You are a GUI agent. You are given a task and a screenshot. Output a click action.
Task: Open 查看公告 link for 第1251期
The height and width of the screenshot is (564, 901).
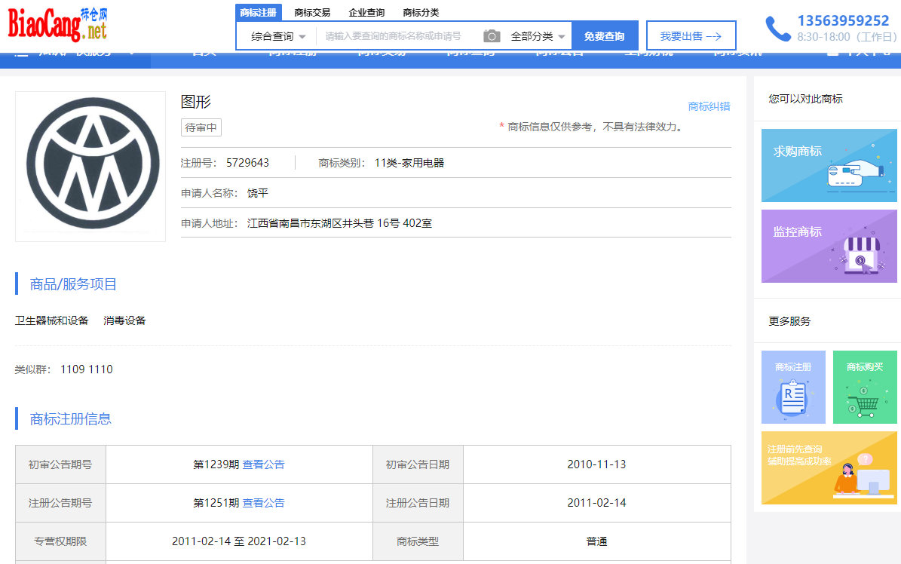point(263,503)
